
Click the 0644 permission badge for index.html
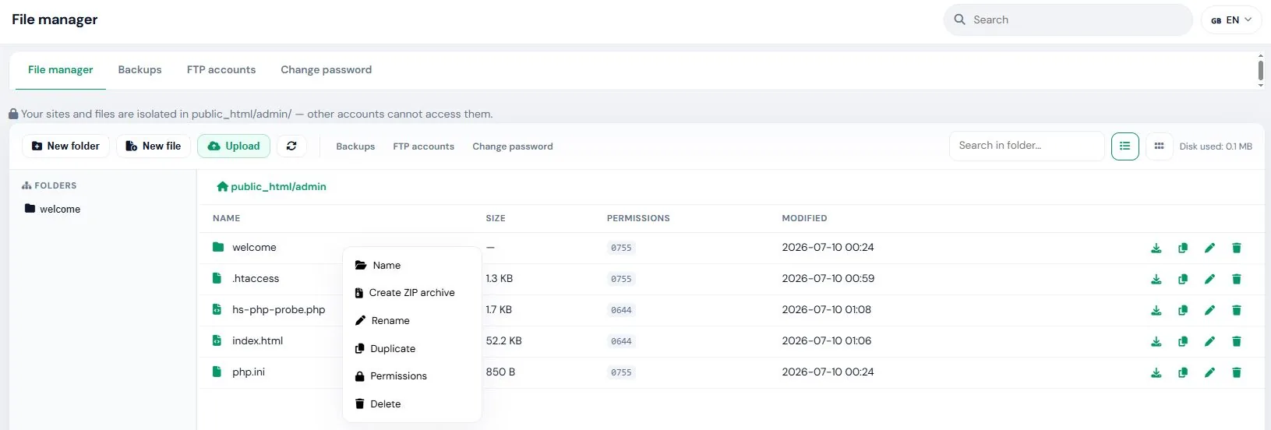(621, 341)
